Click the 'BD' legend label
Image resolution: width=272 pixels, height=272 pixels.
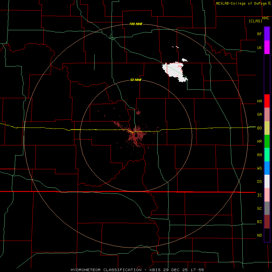(x=259, y=128)
